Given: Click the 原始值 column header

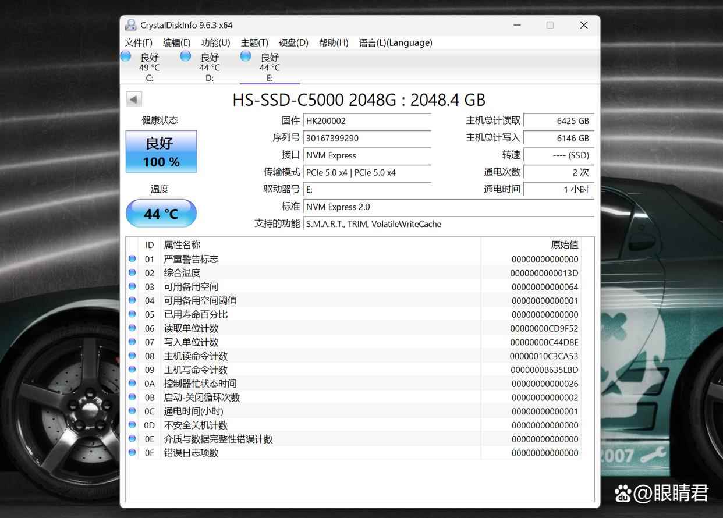Looking at the screenshot, I should [563, 245].
